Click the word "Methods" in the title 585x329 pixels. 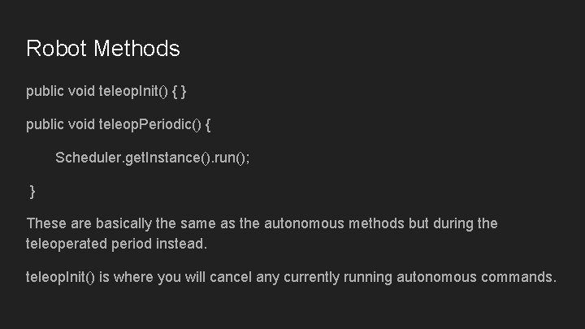coord(136,49)
